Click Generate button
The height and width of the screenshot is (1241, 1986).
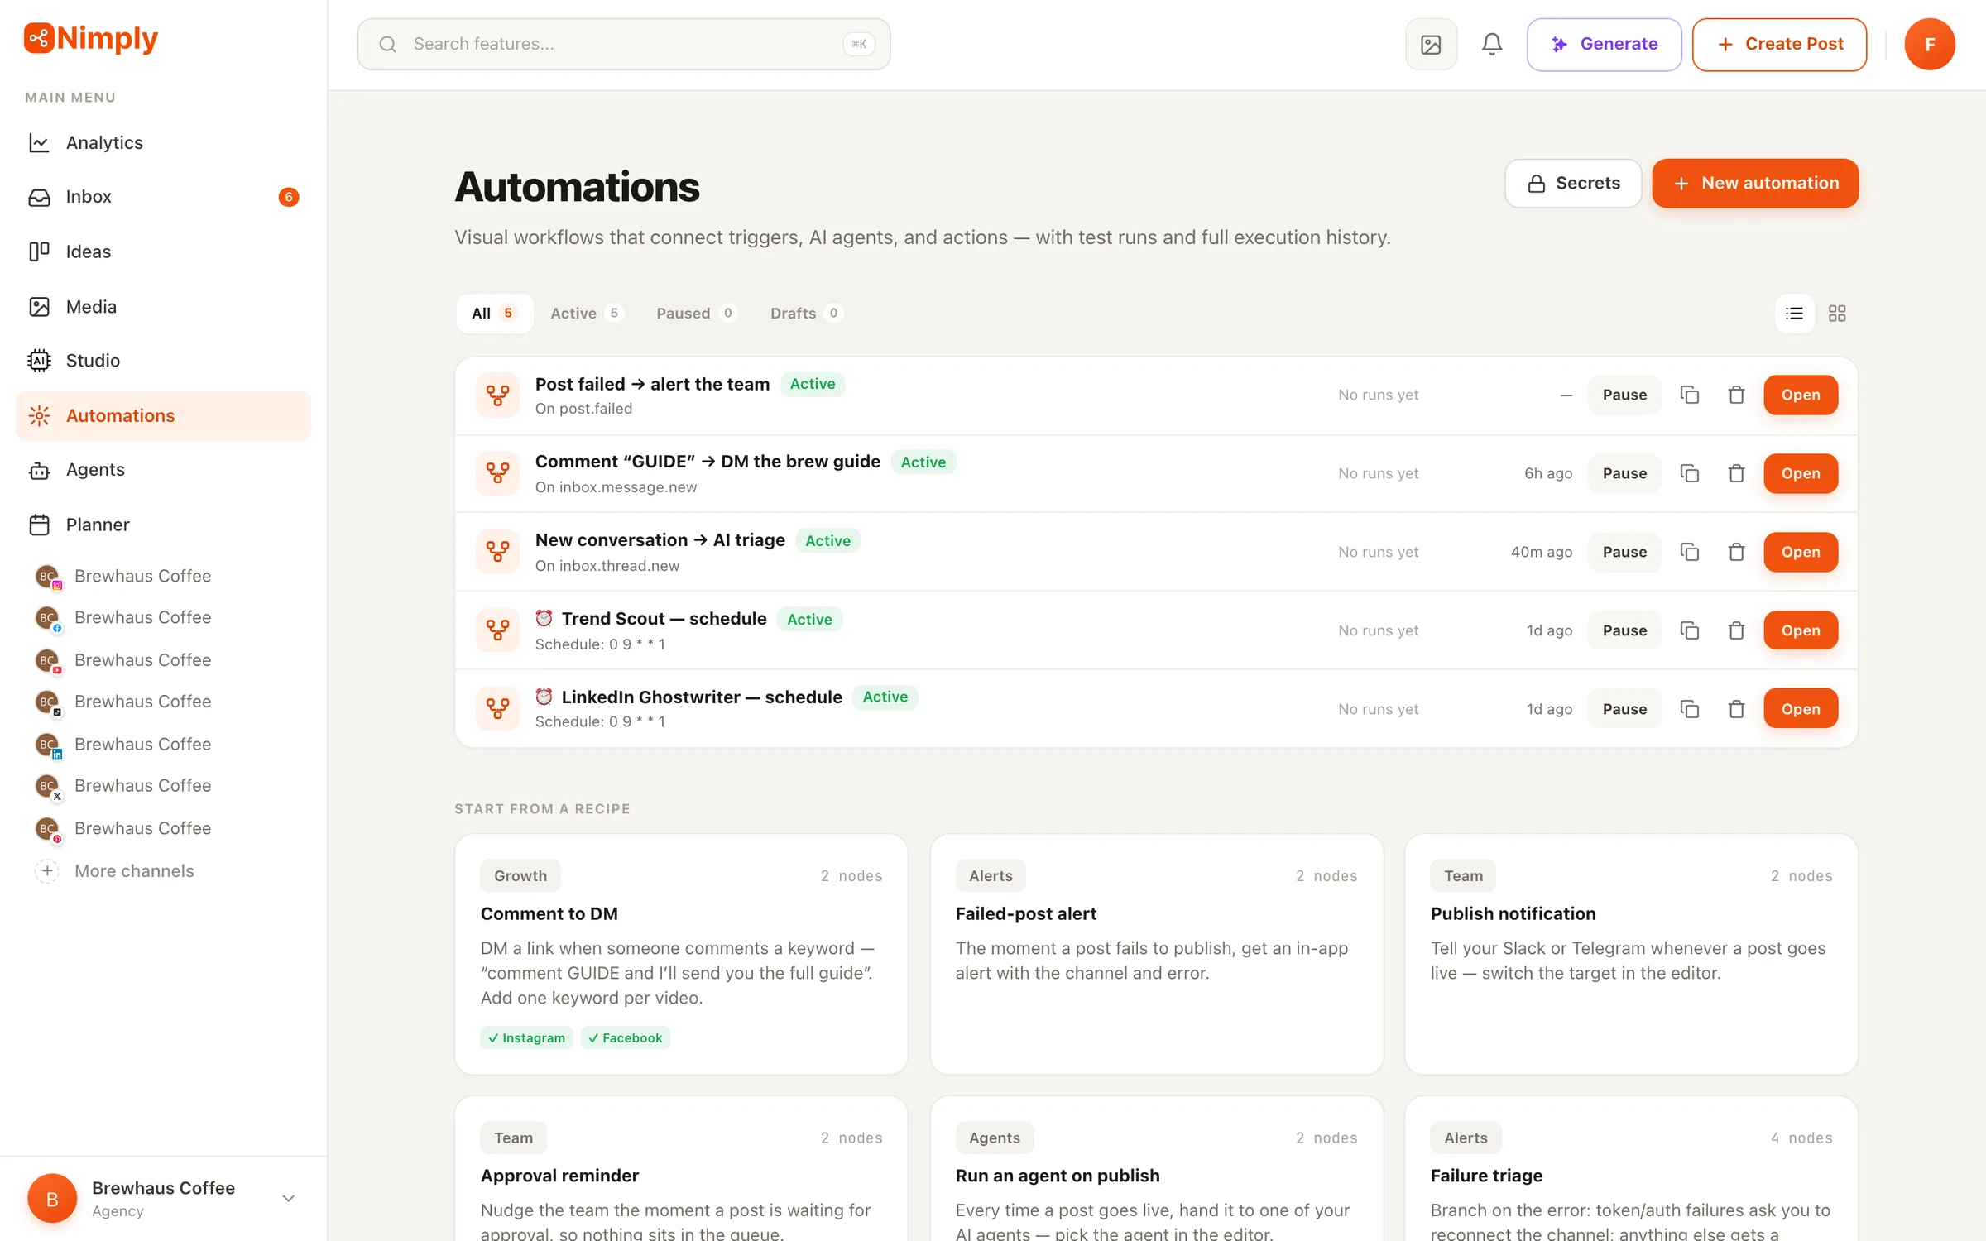pyautogui.click(x=1604, y=44)
